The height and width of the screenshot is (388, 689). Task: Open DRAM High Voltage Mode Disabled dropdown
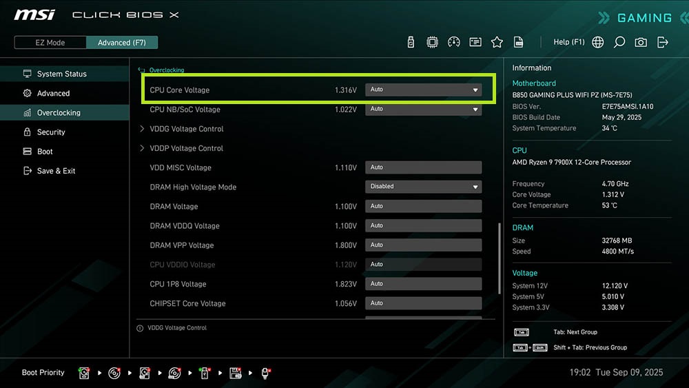(423, 187)
